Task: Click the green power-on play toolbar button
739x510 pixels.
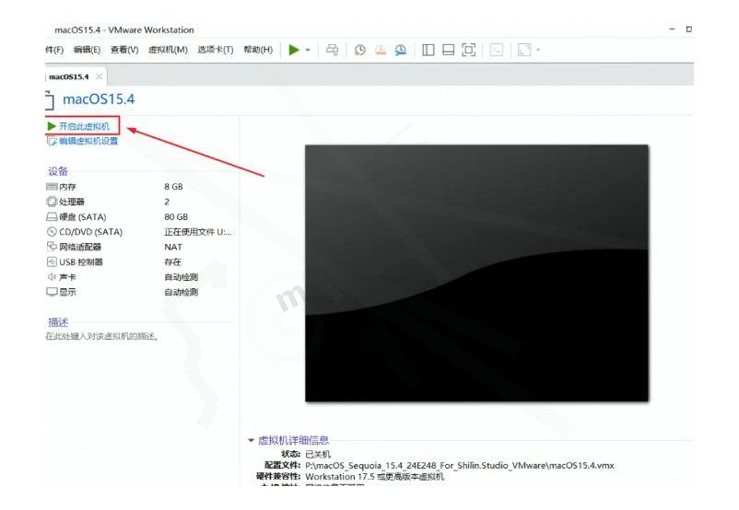Action: point(294,50)
